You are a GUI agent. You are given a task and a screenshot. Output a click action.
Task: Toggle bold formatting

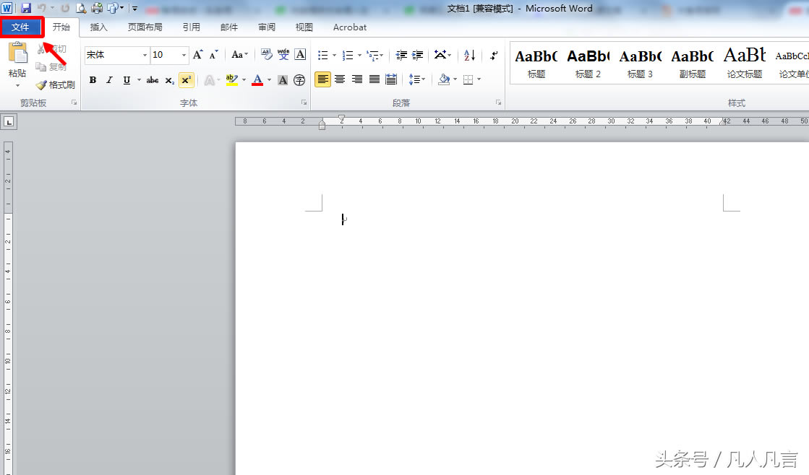(x=93, y=79)
